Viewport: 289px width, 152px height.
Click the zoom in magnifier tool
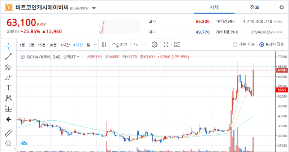[8, 143]
